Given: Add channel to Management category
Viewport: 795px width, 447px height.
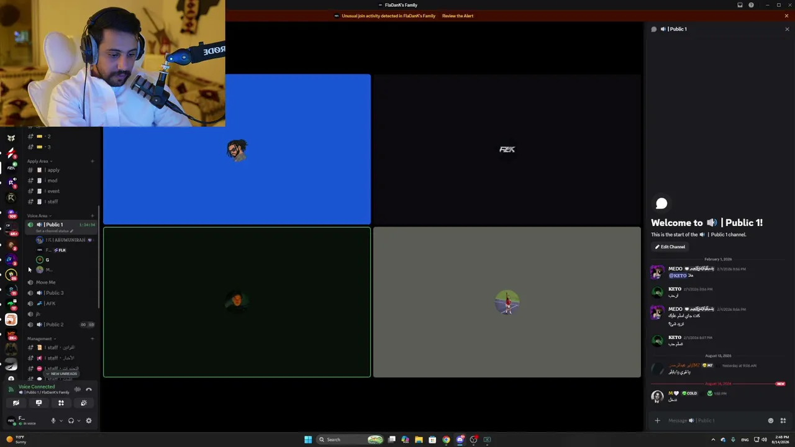Looking at the screenshot, I should (93, 338).
